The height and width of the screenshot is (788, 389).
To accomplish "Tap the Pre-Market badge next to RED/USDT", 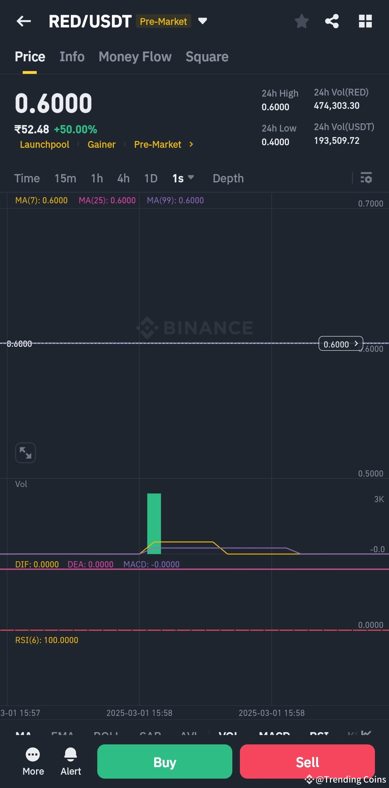I will point(163,21).
